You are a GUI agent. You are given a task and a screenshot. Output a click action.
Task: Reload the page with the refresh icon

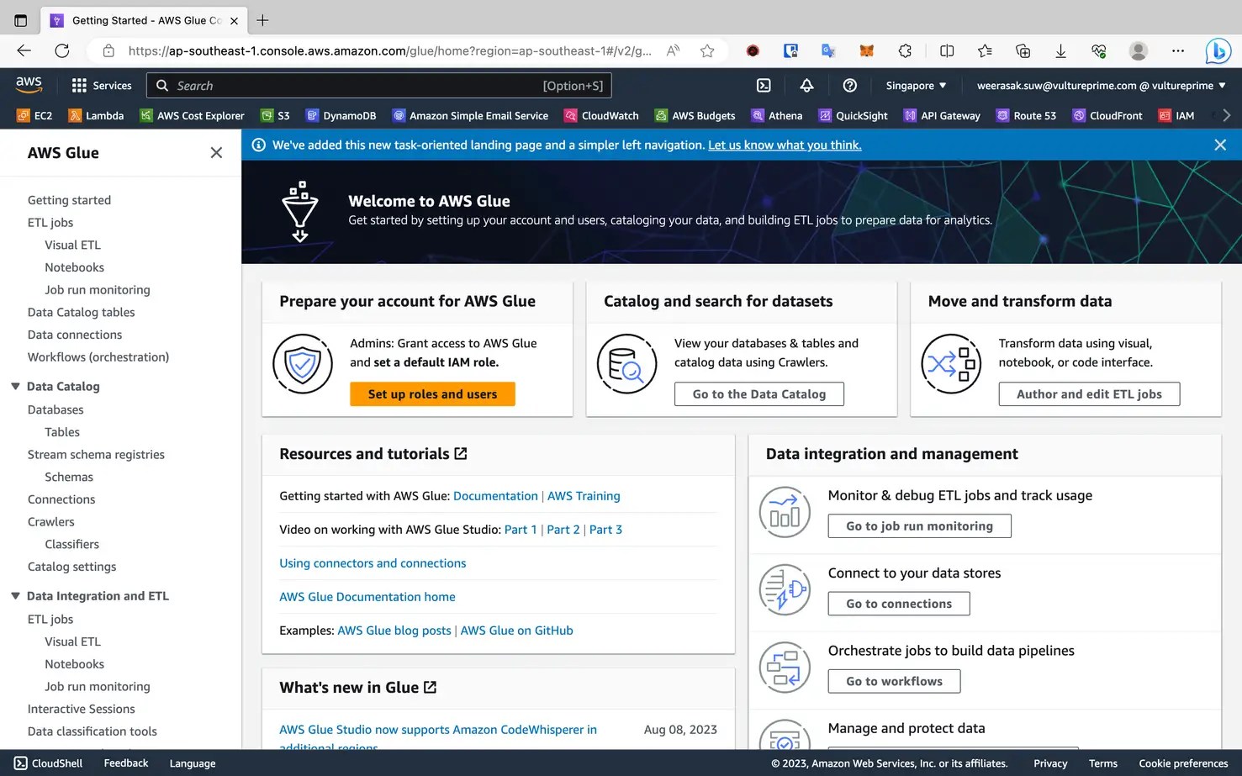(x=62, y=51)
